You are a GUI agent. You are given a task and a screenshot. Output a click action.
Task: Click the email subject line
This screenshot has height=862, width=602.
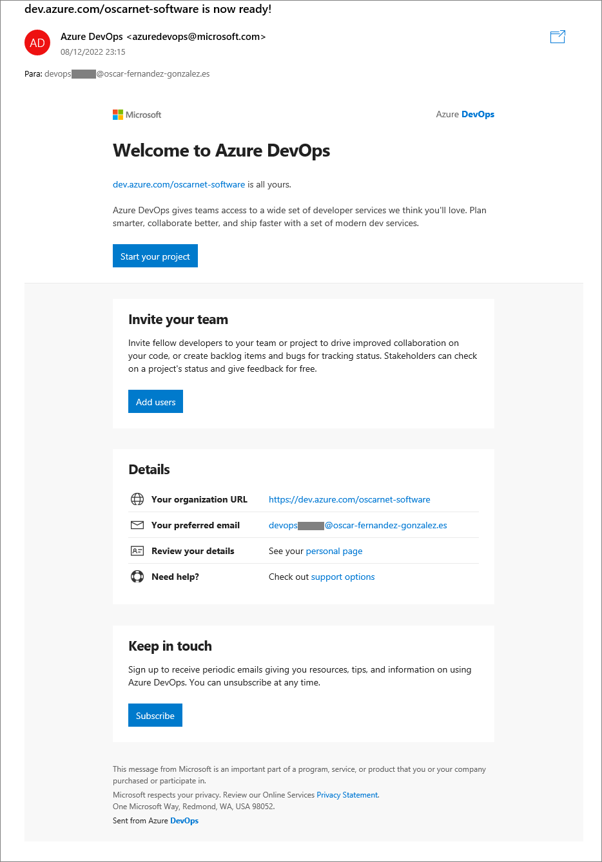[x=148, y=9]
